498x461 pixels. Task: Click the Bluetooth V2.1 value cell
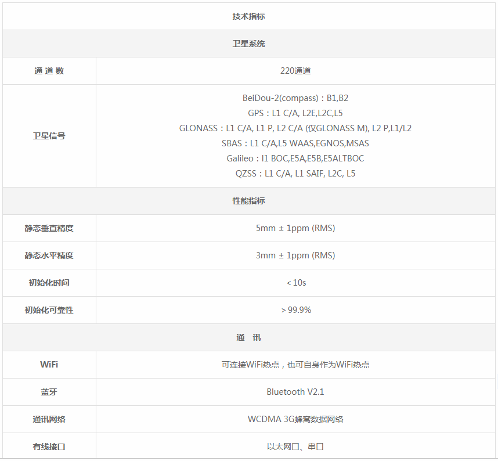pos(295,392)
